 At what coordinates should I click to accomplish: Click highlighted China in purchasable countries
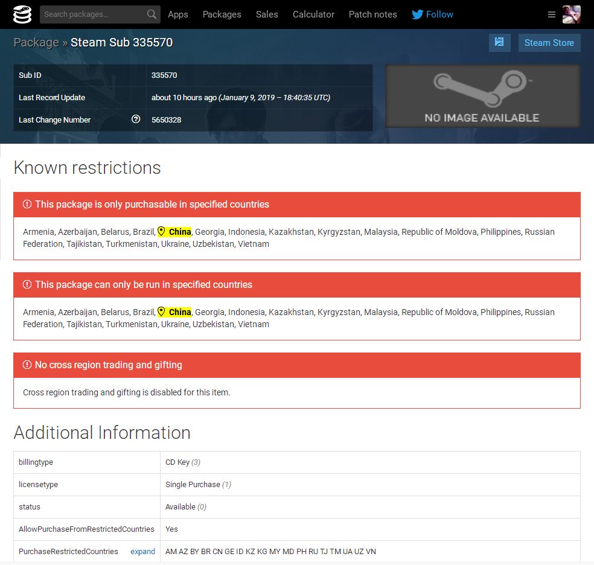(x=180, y=232)
